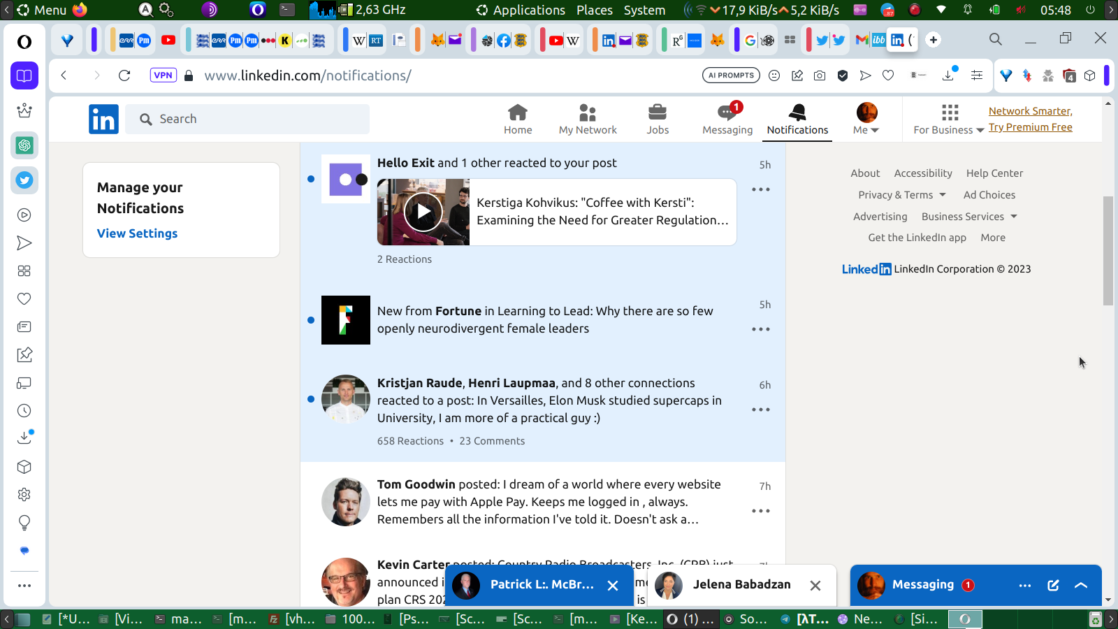Open the footer More menu
The image size is (1118, 629).
tap(993, 238)
